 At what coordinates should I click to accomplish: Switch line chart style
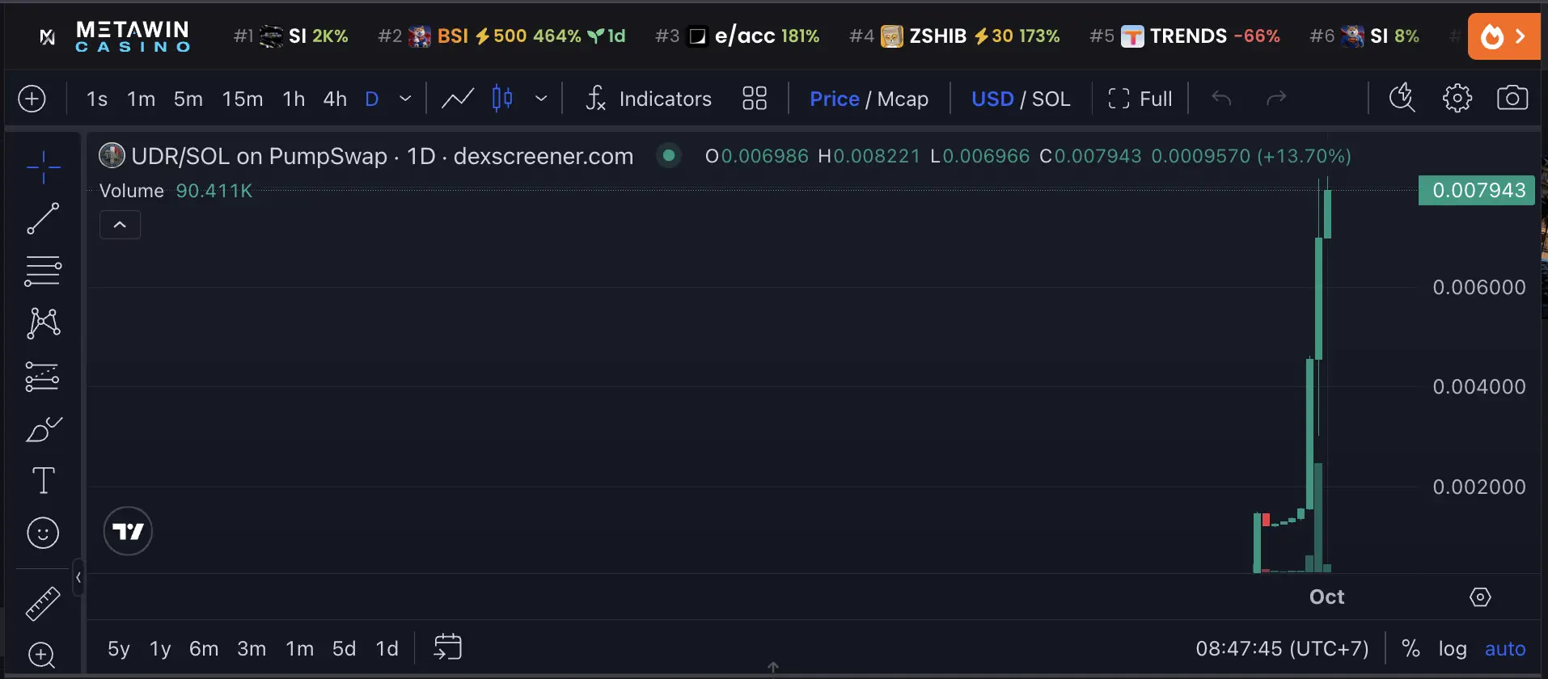click(458, 99)
